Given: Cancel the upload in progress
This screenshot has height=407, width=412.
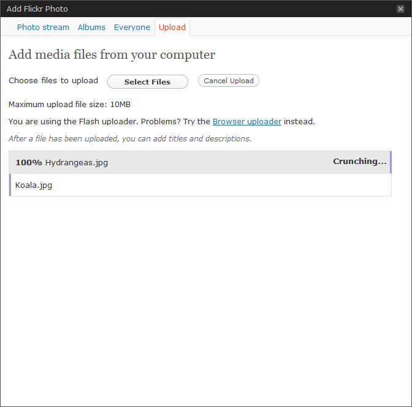Looking at the screenshot, I should [229, 81].
